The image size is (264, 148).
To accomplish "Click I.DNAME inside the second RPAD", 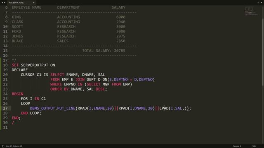I will [x=138, y=109].
